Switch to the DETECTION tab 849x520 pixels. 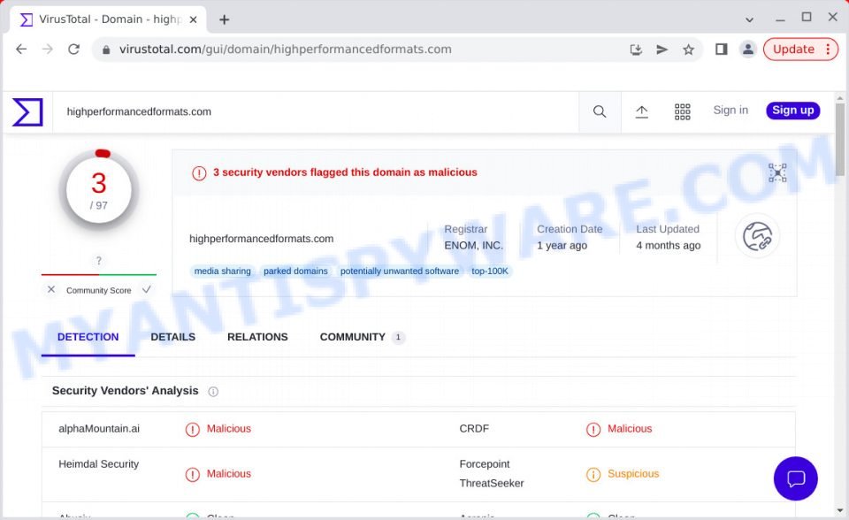[x=88, y=337]
